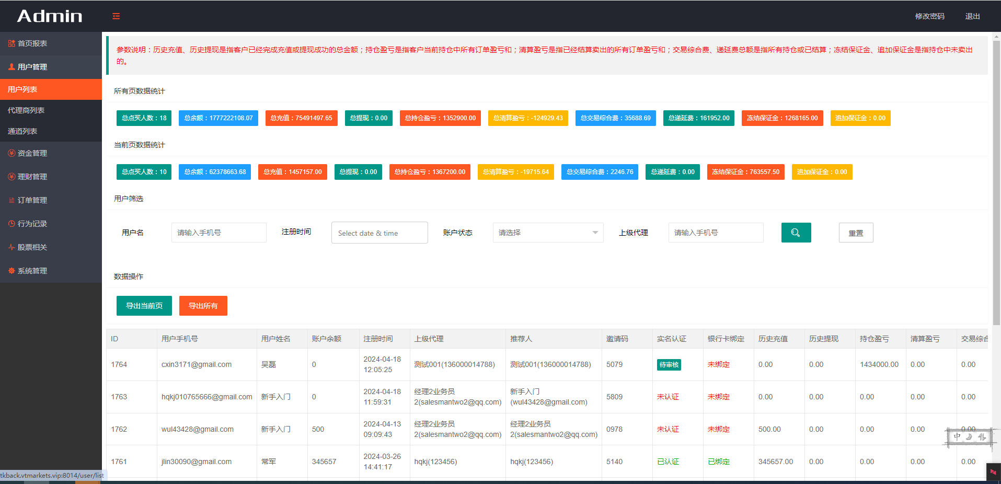Click the 导出所有 export button
The image size is (1001, 484).
(x=203, y=306)
